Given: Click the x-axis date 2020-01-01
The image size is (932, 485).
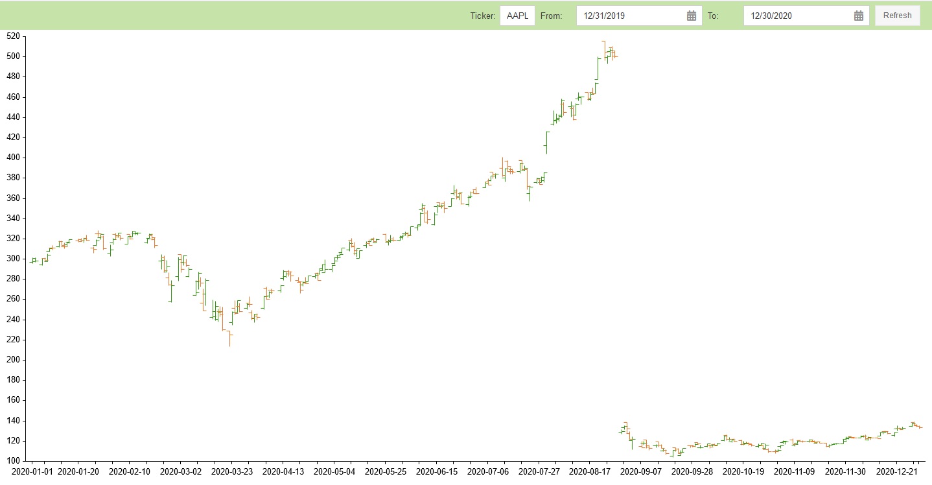Looking at the screenshot, I should click(32, 471).
